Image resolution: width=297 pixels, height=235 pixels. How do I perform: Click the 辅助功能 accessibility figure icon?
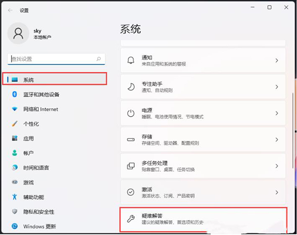[14, 197]
